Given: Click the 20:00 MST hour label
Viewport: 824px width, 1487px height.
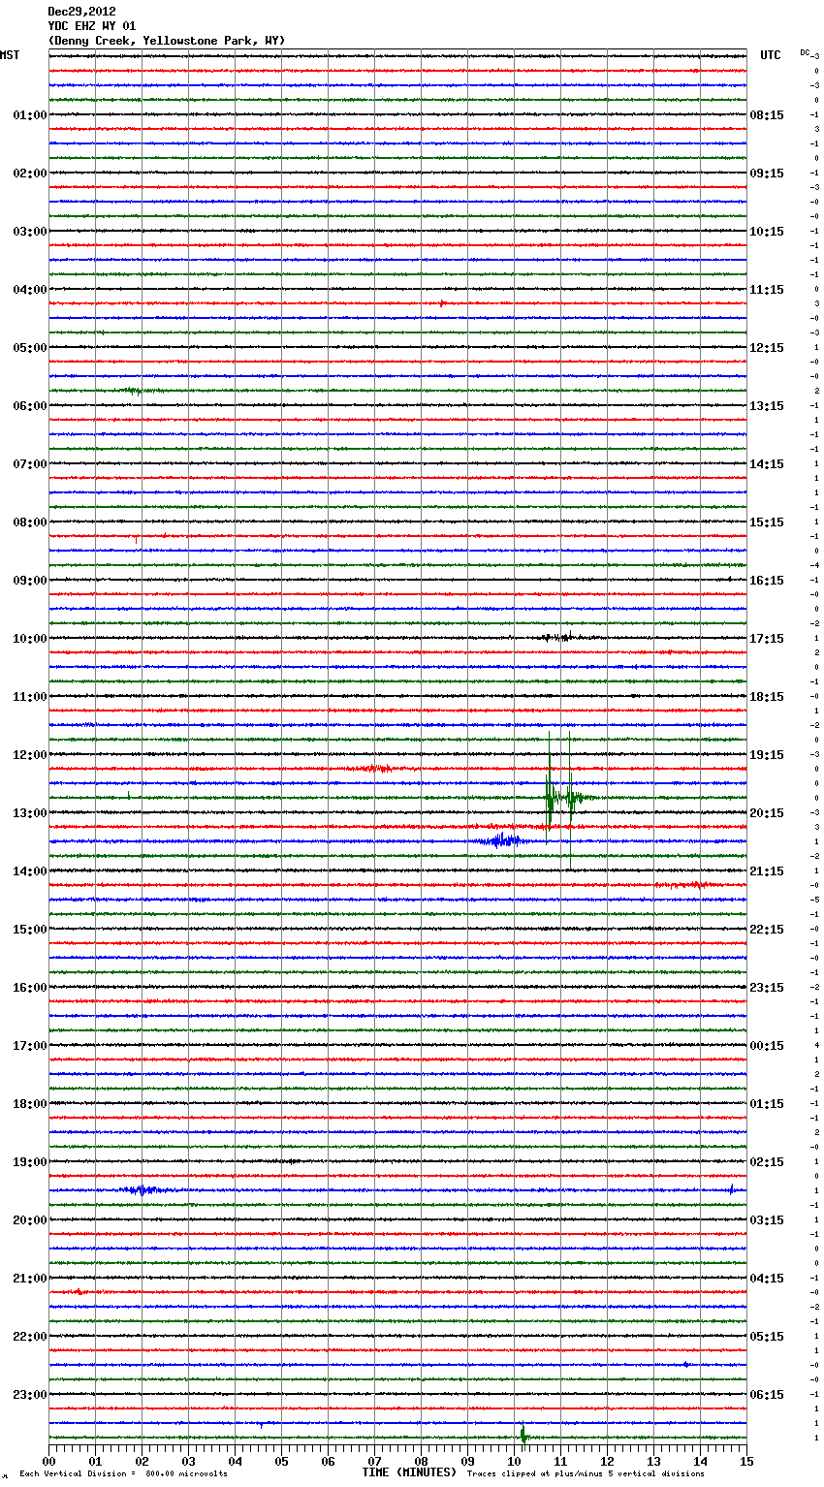Looking at the screenshot, I should pos(30,1220).
